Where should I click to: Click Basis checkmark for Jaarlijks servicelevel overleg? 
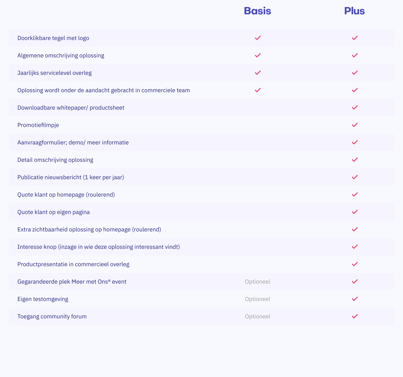258,73
